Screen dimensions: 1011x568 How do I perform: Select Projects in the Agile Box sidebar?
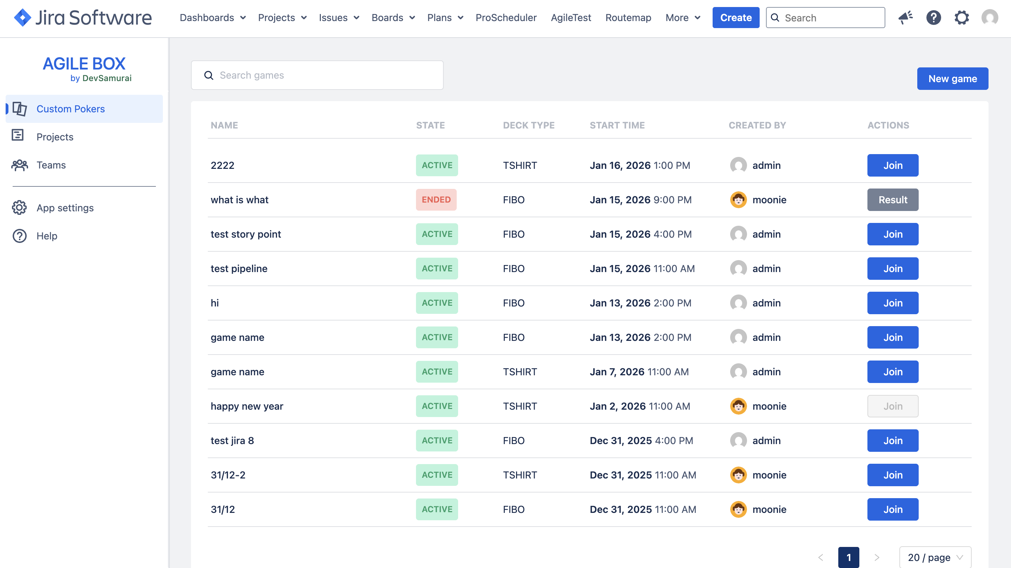pos(55,137)
